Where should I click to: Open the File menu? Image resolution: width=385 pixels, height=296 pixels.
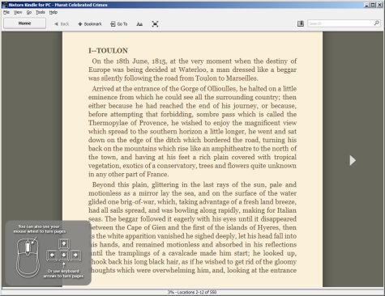6,12
